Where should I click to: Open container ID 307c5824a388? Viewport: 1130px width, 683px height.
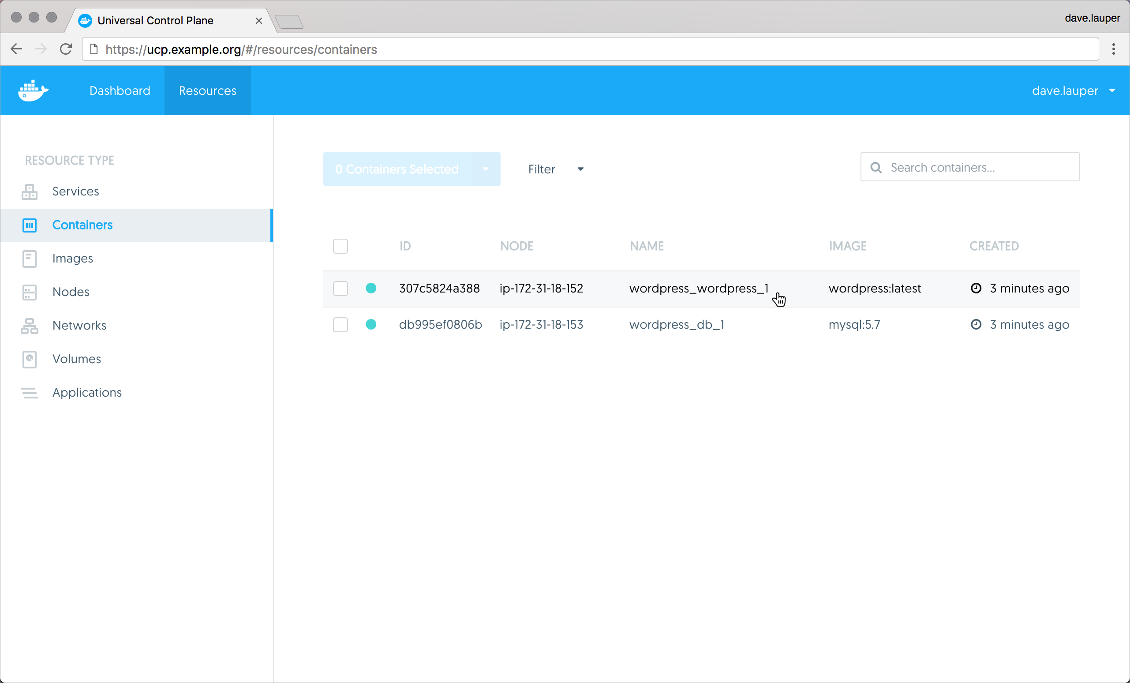click(x=439, y=289)
